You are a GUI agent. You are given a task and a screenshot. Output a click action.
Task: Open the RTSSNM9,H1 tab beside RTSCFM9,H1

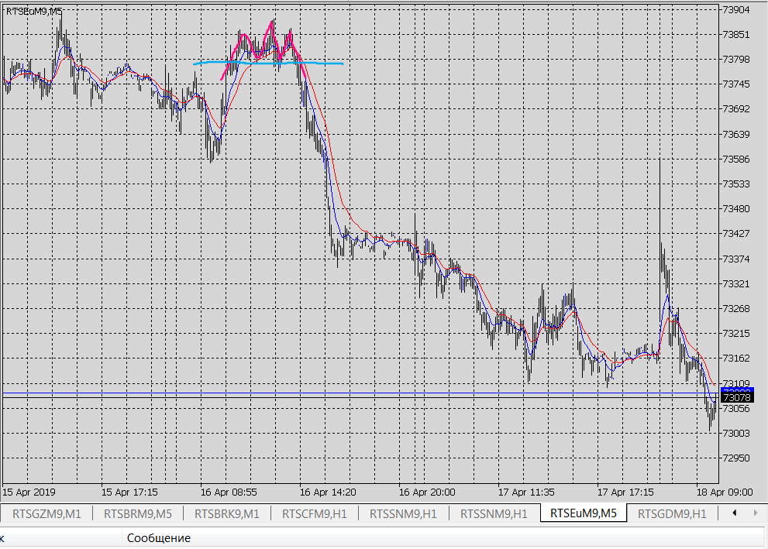[x=403, y=514]
